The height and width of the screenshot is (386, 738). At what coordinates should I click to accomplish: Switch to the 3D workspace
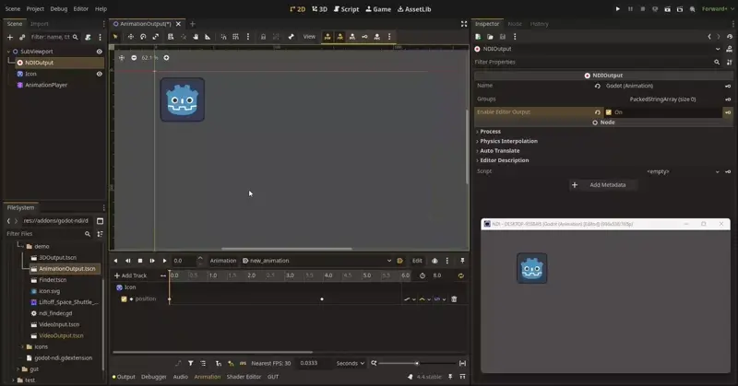[319, 9]
